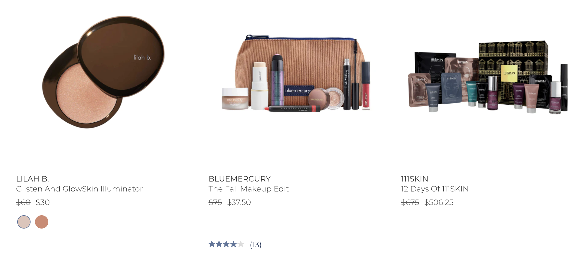Screen dimensions: 578x254
Task: Click the crossed-out $675 original price
Action: pos(410,203)
